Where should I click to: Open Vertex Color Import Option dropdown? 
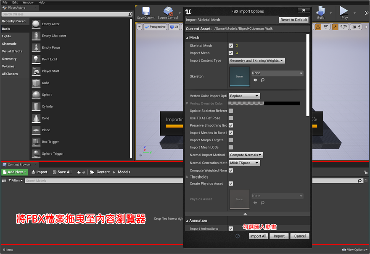pyautogui.click(x=244, y=96)
